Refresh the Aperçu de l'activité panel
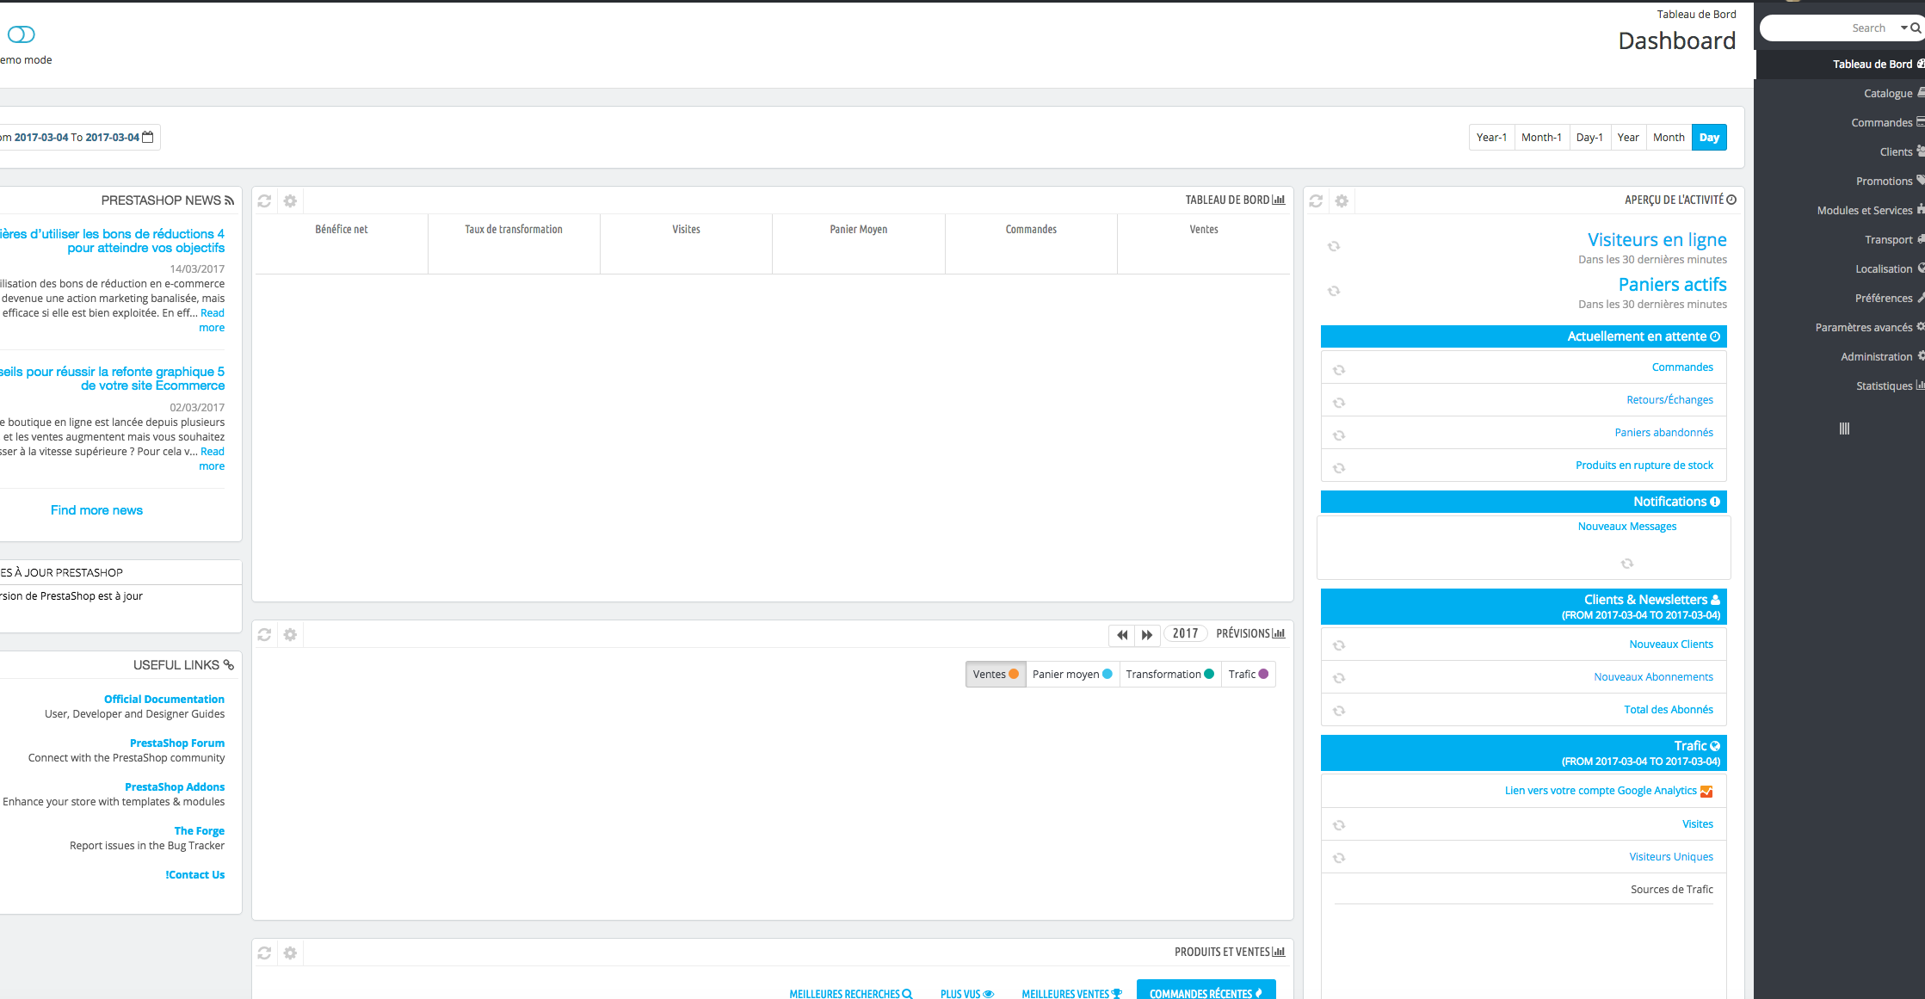1925x999 pixels. [1316, 200]
